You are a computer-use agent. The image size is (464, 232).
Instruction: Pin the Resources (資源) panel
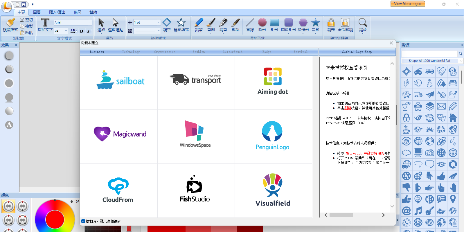462,45
